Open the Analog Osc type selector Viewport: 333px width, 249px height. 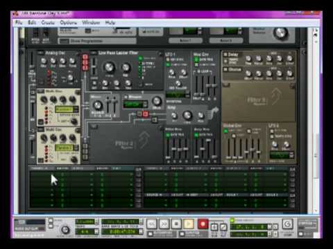click(40, 53)
